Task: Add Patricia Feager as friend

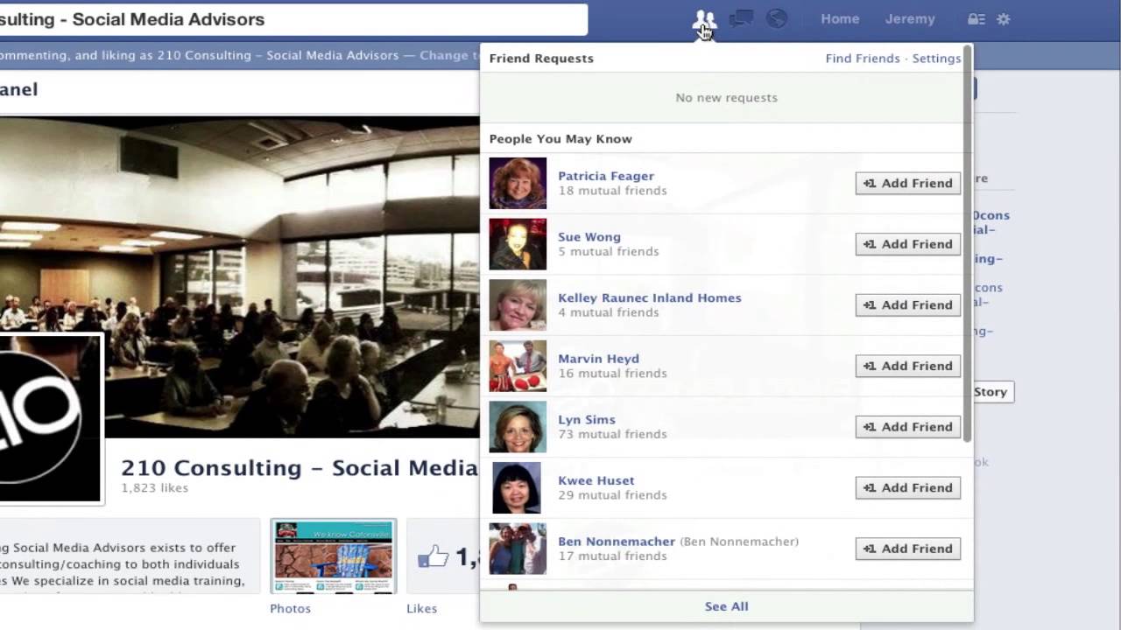Action: [x=908, y=183]
